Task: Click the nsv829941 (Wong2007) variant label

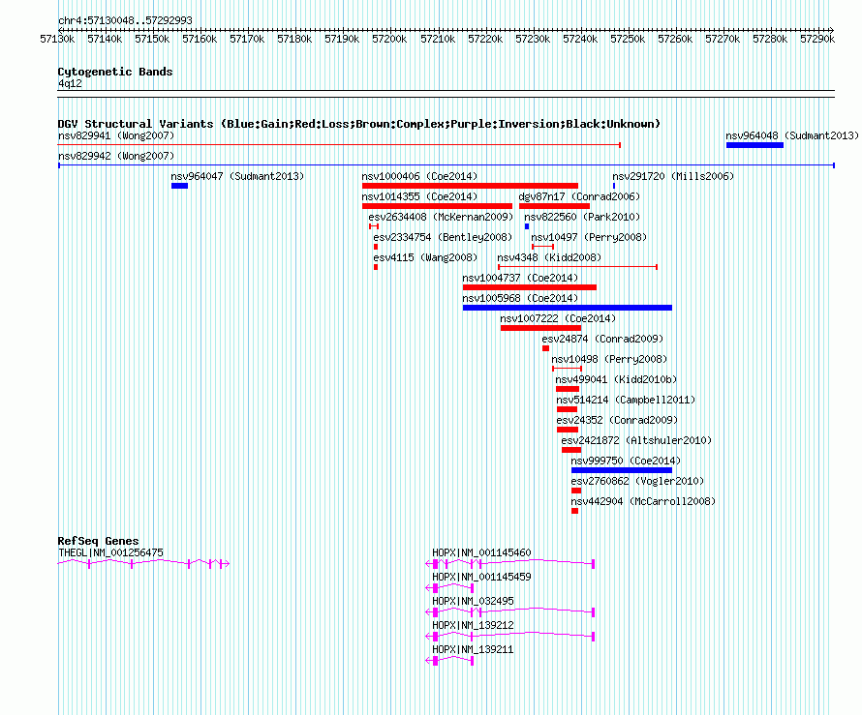Action: [116, 135]
